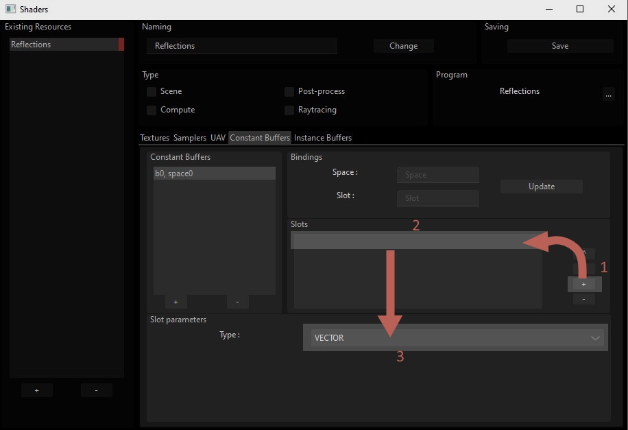This screenshot has width=628, height=430.
Task: Move the selected slot up with the caret button
Action: (583, 253)
